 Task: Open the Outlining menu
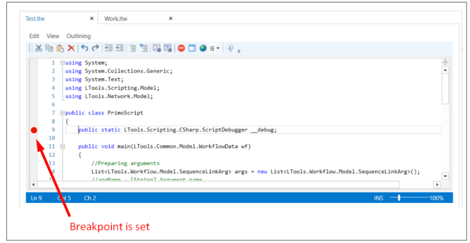pyautogui.click(x=78, y=36)
